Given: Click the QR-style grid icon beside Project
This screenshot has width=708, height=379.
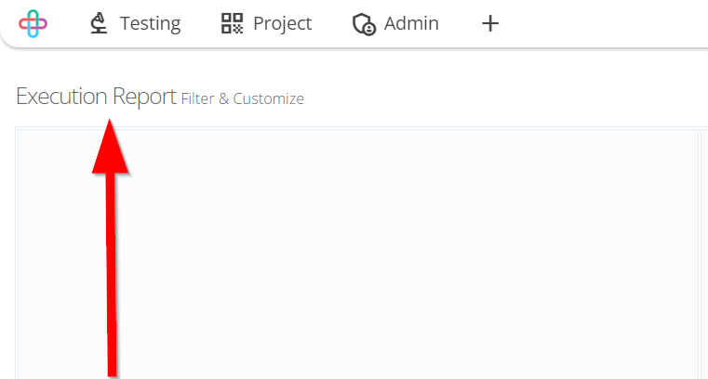Looking at the screenshot, I should pyautogui.click(x=232, y=23).
